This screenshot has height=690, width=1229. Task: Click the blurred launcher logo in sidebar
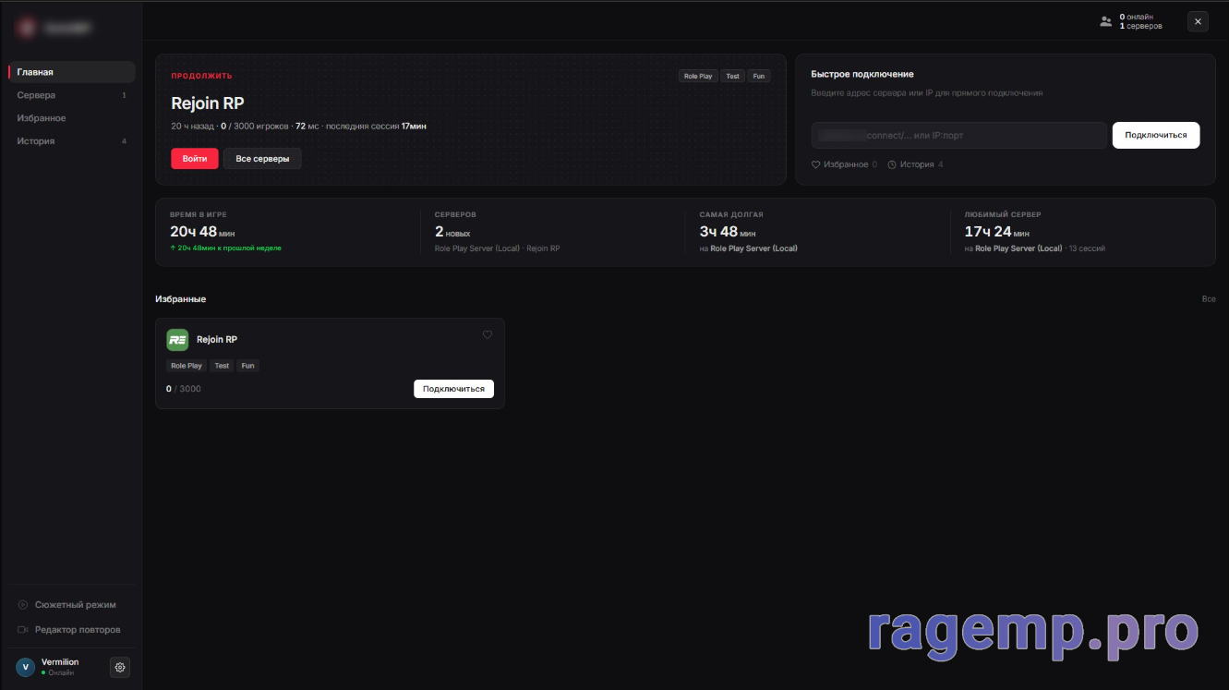click(54, 28)
